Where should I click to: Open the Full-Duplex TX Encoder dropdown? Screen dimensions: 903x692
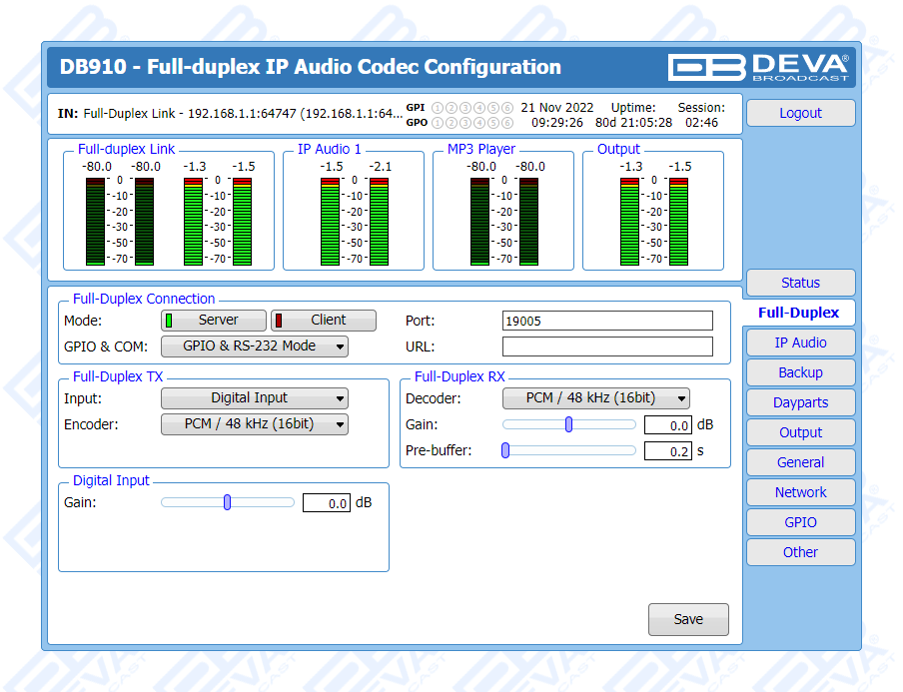pos(254,424)
